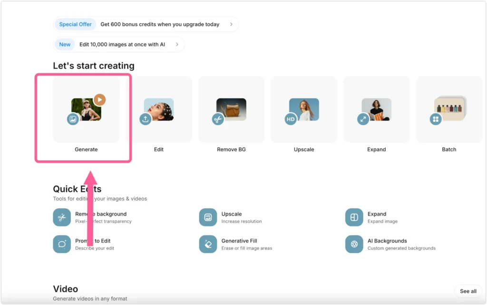Click the upload icon on Edit card
The height and width of the screenshot is (305, 487).
pyautogui.click(x=146, y=119)
